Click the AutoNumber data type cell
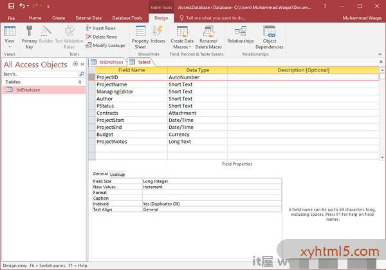Image resolution: width=386 pixels, height=270 pixels. (198, 77)
